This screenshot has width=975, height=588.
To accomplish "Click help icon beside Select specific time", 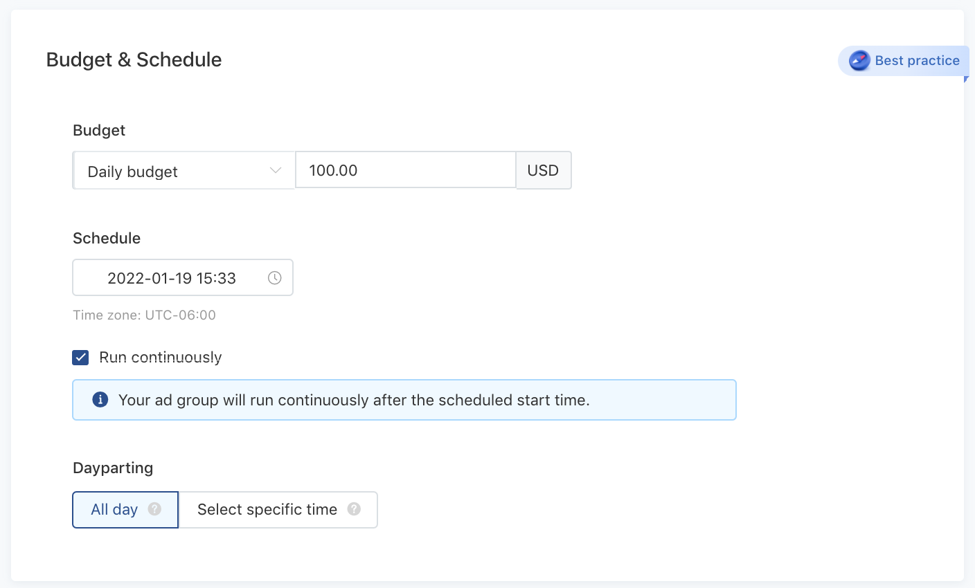I will pyautogui.click(x=354, y=509).
